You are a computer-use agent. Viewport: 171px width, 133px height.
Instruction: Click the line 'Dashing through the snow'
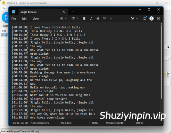point(54,72)
